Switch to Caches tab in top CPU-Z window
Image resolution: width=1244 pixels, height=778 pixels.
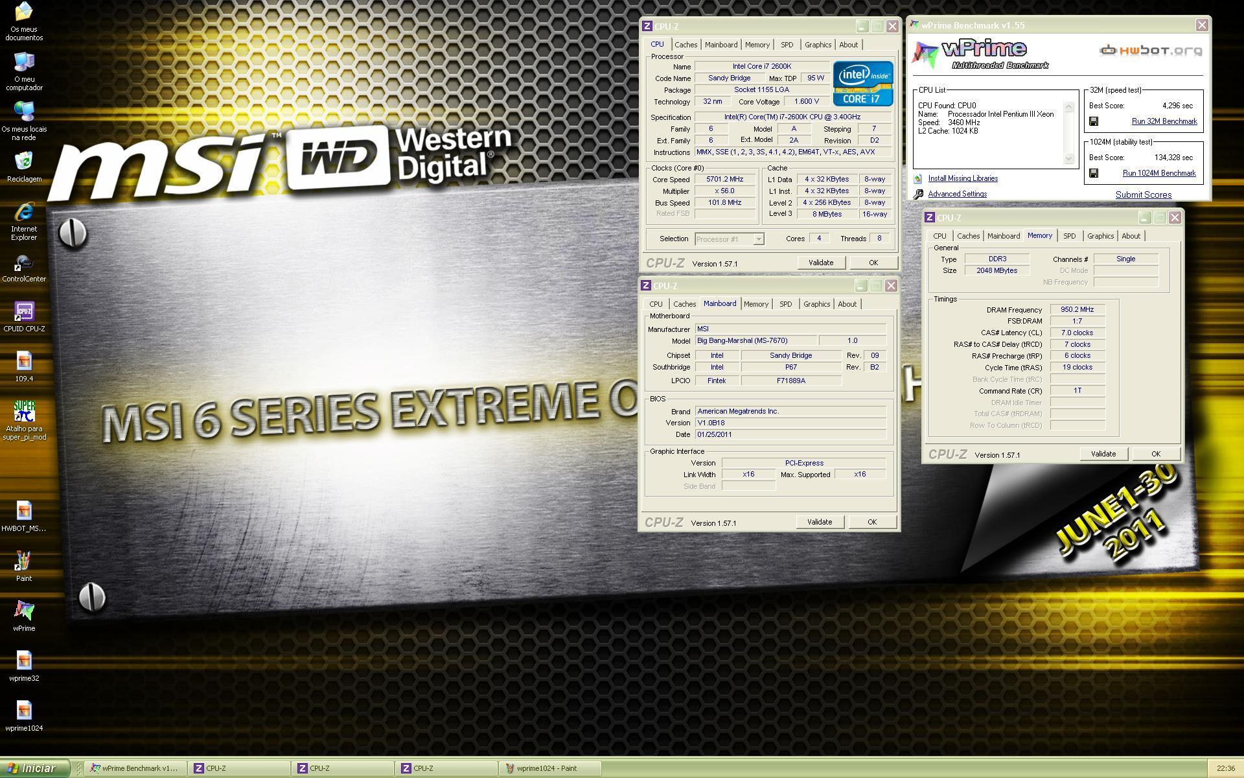685,45
